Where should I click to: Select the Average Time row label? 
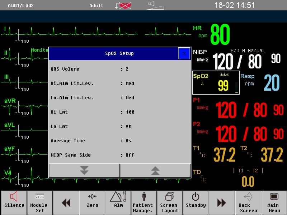coord(68,141)
